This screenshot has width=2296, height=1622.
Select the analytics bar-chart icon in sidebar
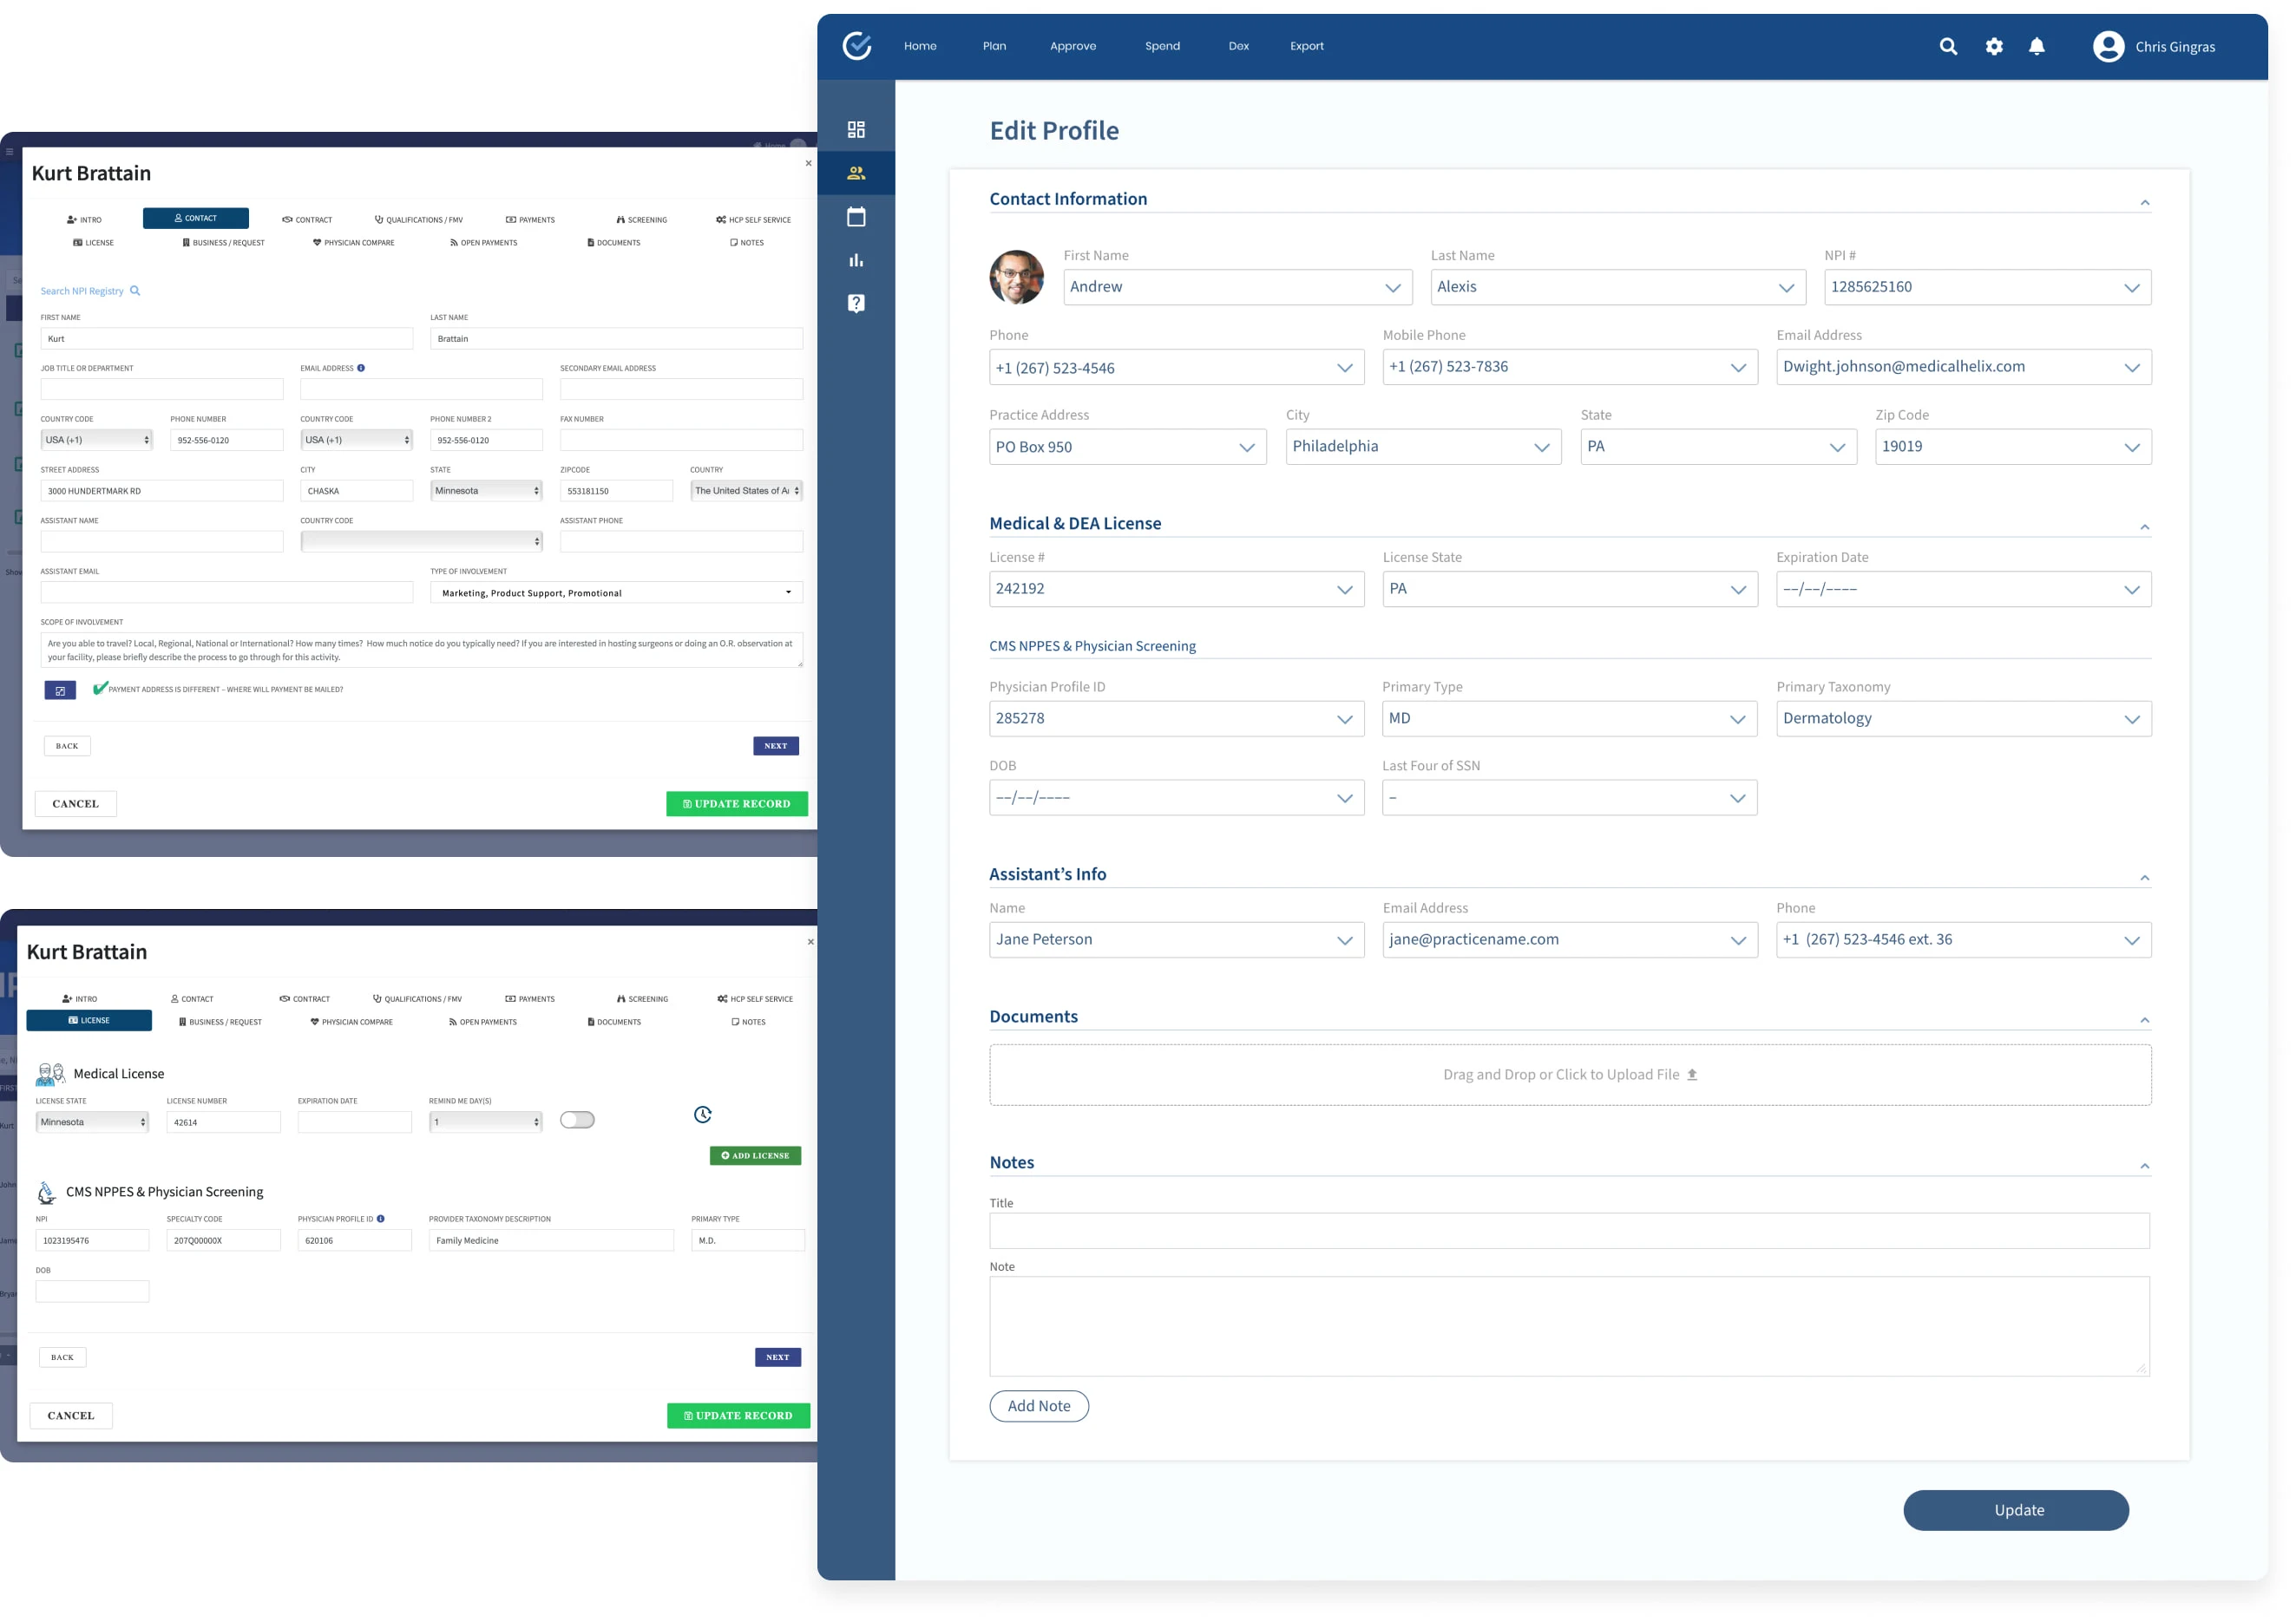(x=856, y=260)
